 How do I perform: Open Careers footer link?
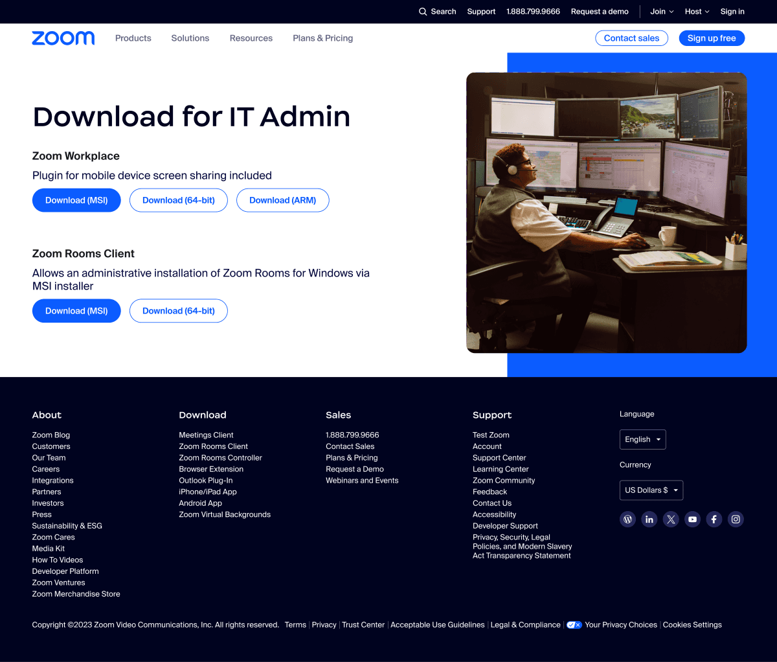[x=46, y=469]
